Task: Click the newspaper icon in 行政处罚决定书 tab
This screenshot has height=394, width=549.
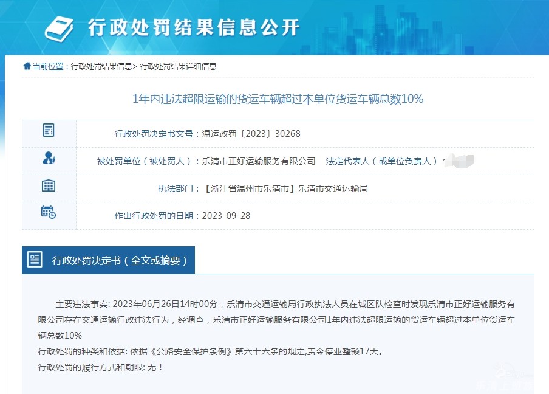Action: 35,260
